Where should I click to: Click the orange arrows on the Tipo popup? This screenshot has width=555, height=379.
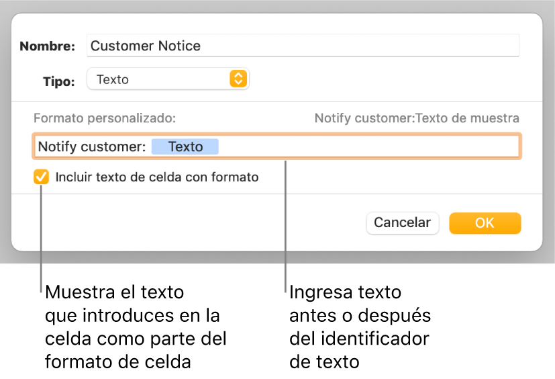(x=238, y=79)
